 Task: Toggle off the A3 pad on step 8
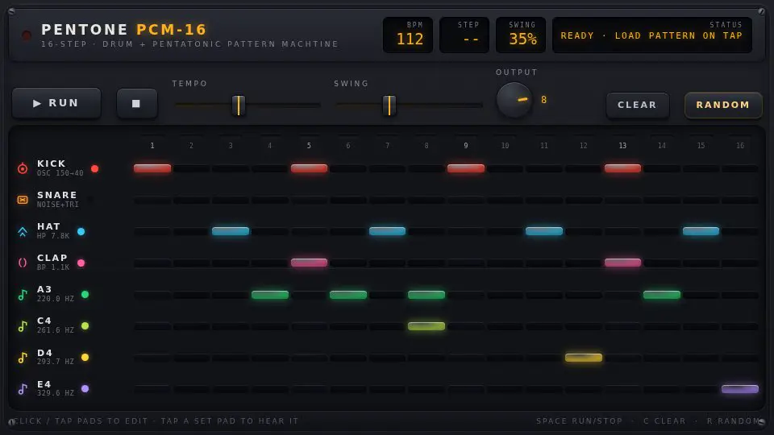427,295
